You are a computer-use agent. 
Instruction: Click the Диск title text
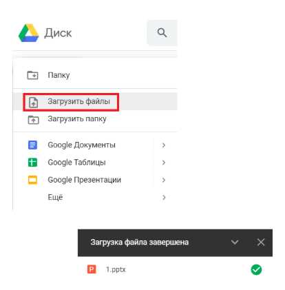tap(58, 33)
